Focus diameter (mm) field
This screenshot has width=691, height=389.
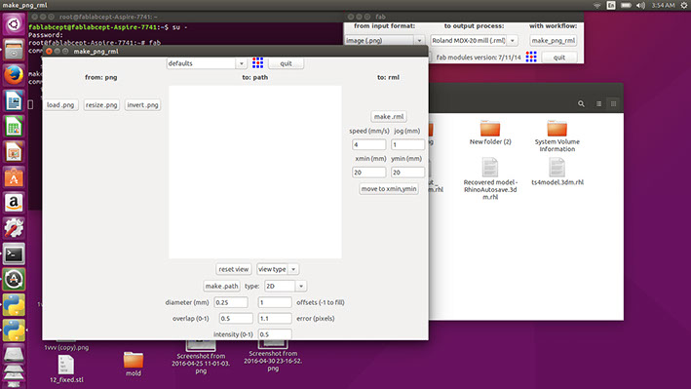231,302
